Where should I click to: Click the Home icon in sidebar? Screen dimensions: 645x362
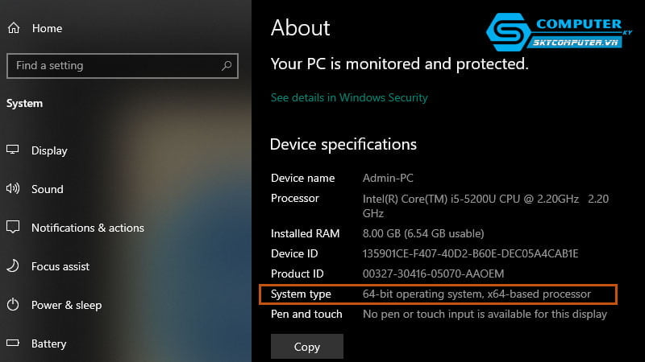pyautogui.click(x=13, y=28)
